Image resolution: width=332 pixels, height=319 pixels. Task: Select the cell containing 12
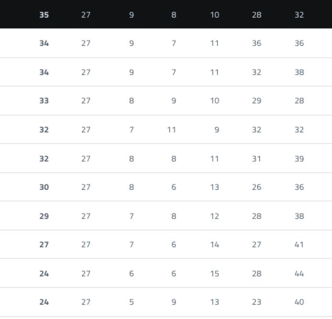click(215, 216)
